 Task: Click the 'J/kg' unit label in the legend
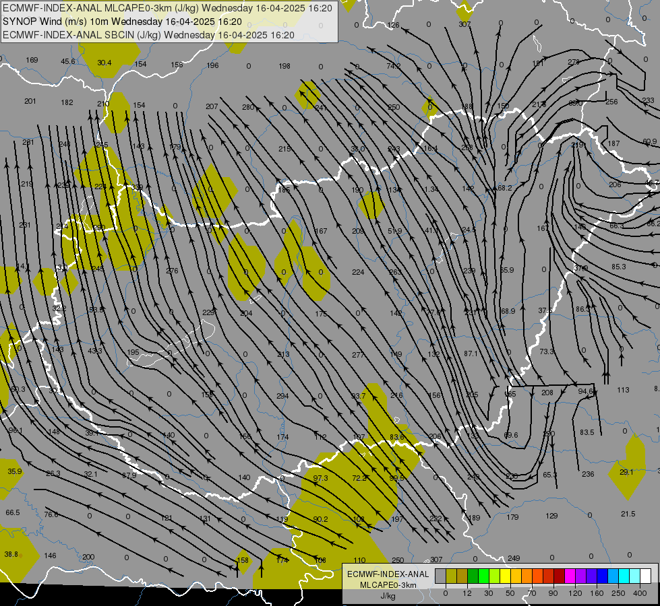[388, 596]
